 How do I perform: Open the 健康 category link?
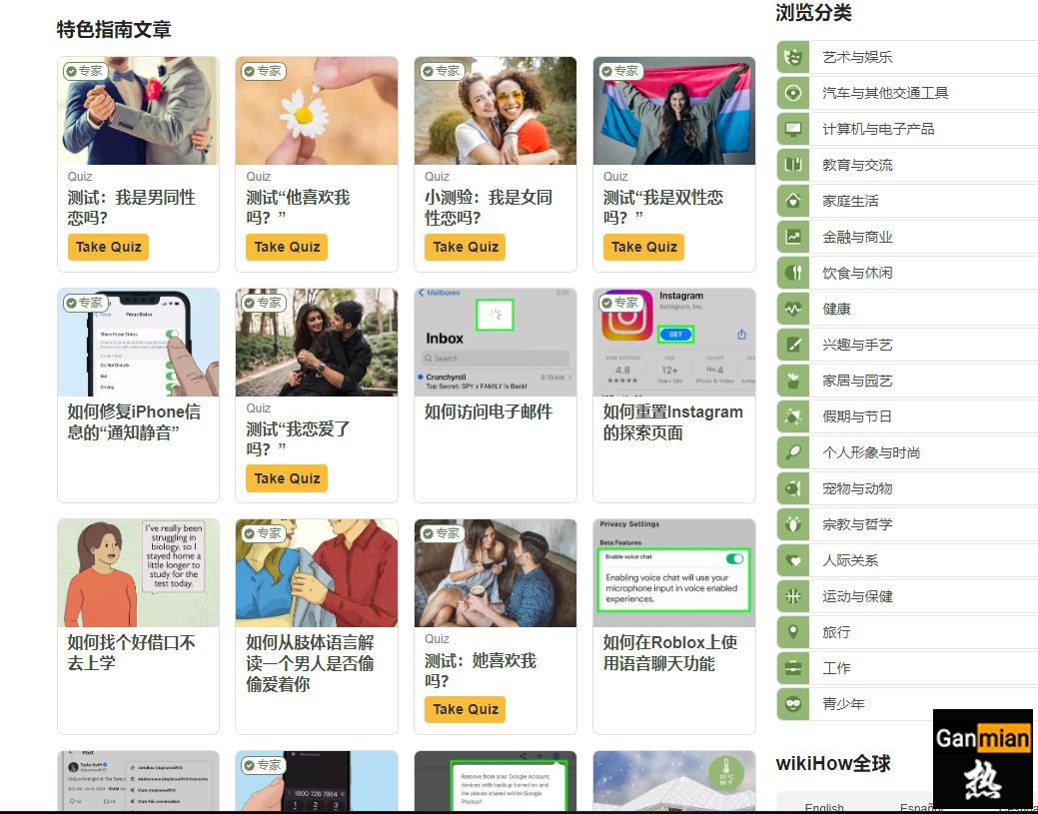pyautogui.click(x=837, y=309)
